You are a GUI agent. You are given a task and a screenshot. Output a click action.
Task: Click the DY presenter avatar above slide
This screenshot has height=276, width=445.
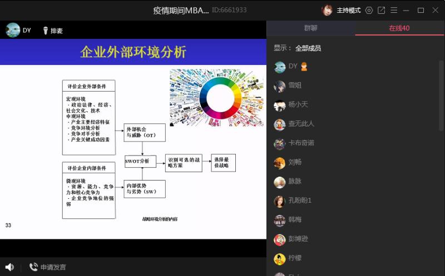click(12, 31)
